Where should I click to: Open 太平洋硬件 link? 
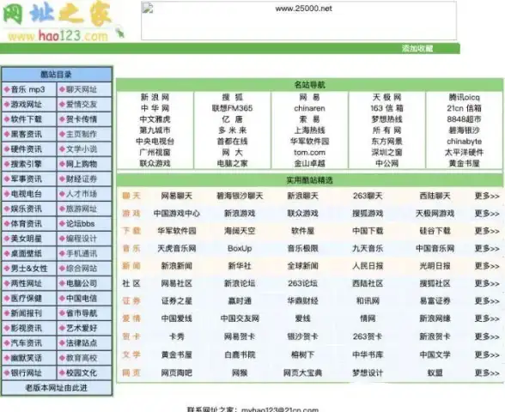(x=464, y=152)
